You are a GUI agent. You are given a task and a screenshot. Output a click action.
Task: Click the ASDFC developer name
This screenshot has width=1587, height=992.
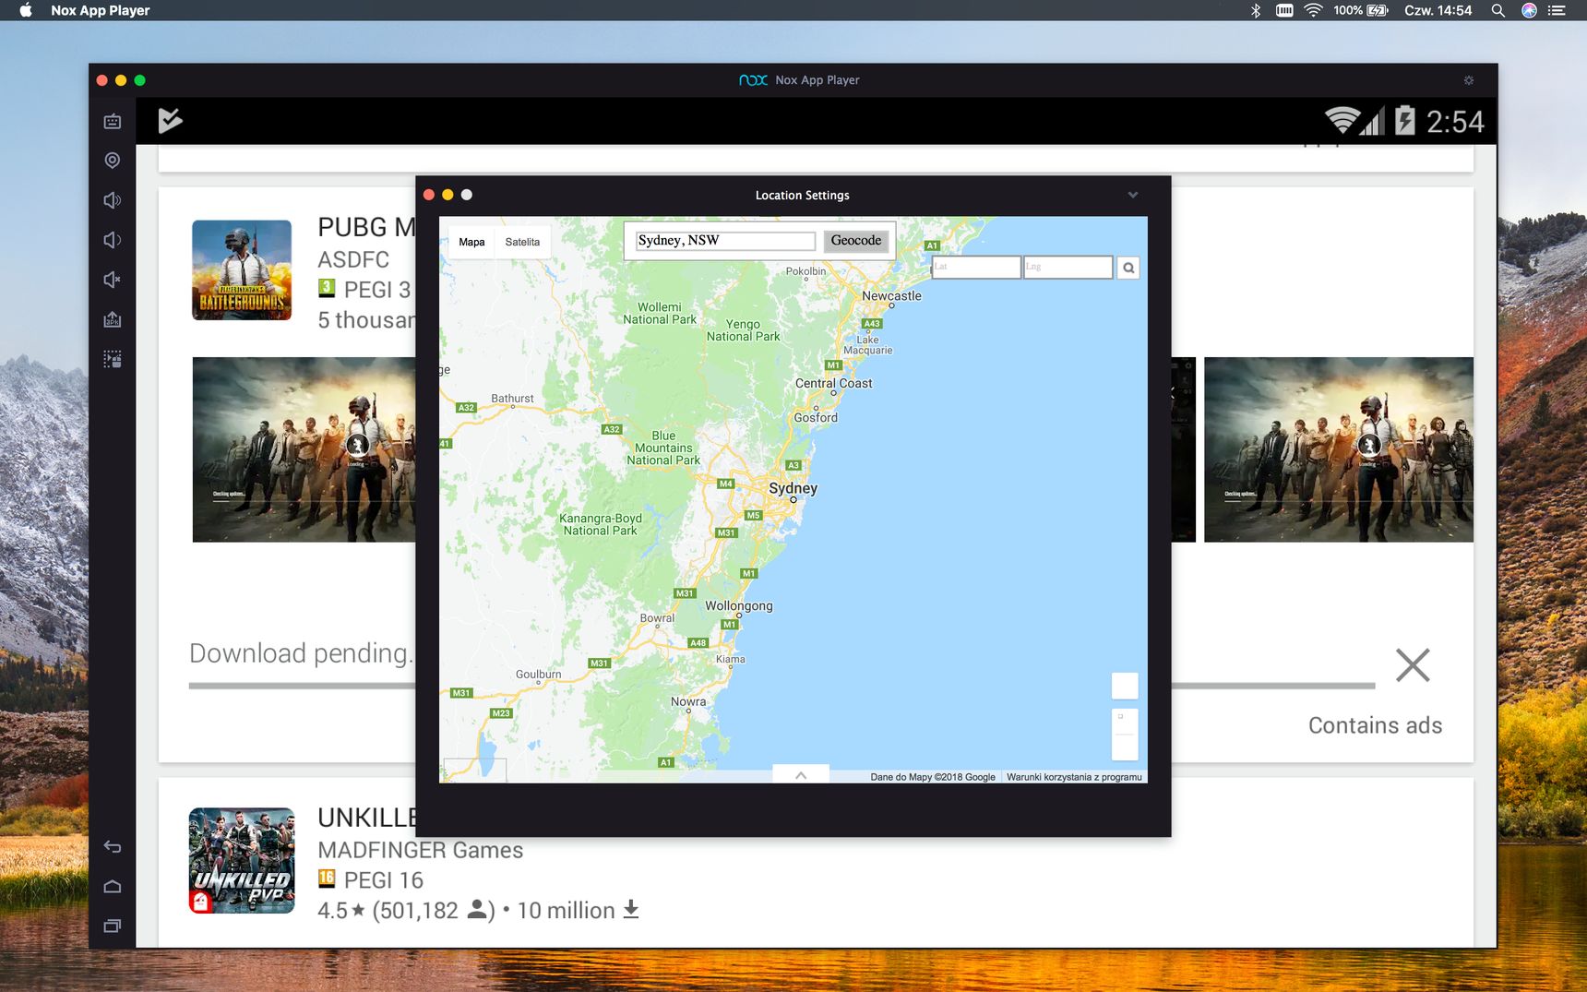coord(353,259)
